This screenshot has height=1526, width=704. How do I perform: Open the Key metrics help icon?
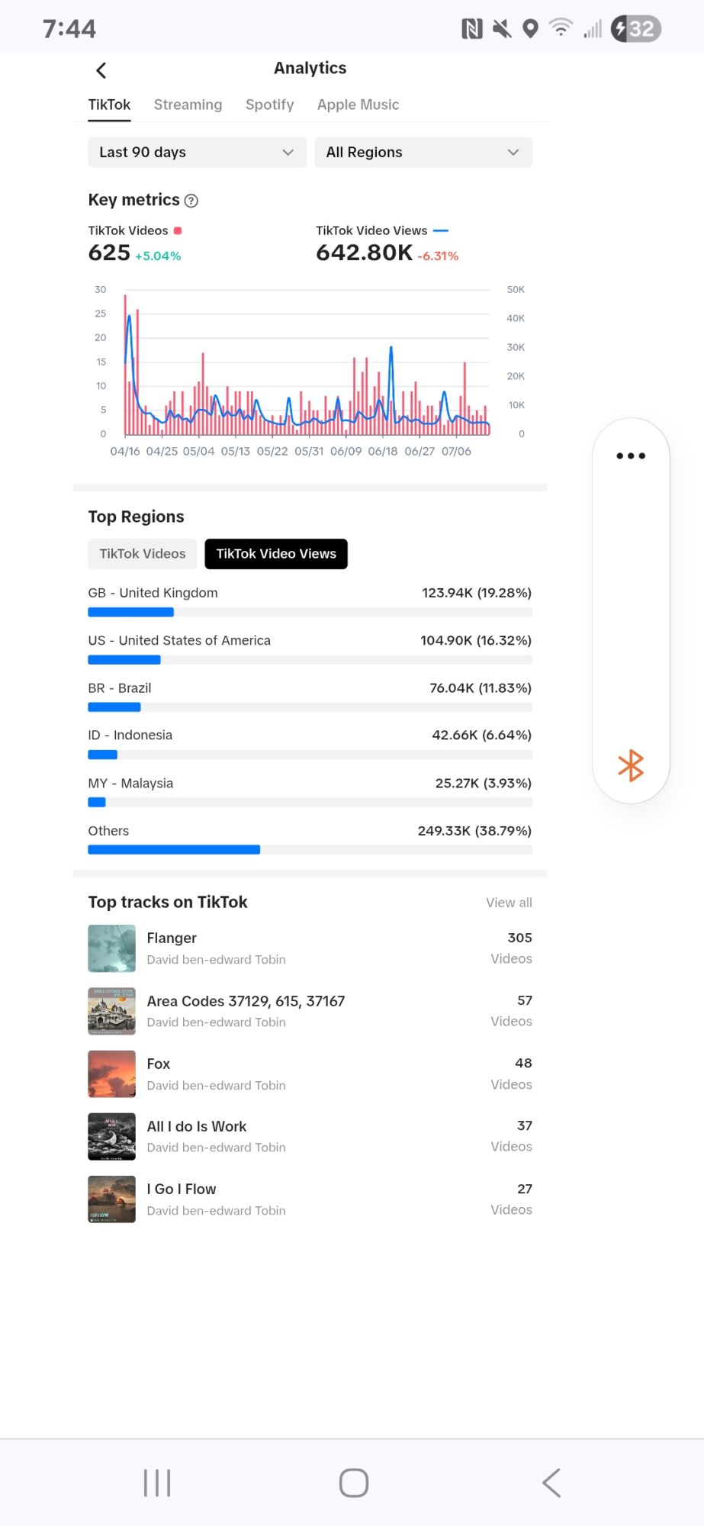tap(191, 201)
